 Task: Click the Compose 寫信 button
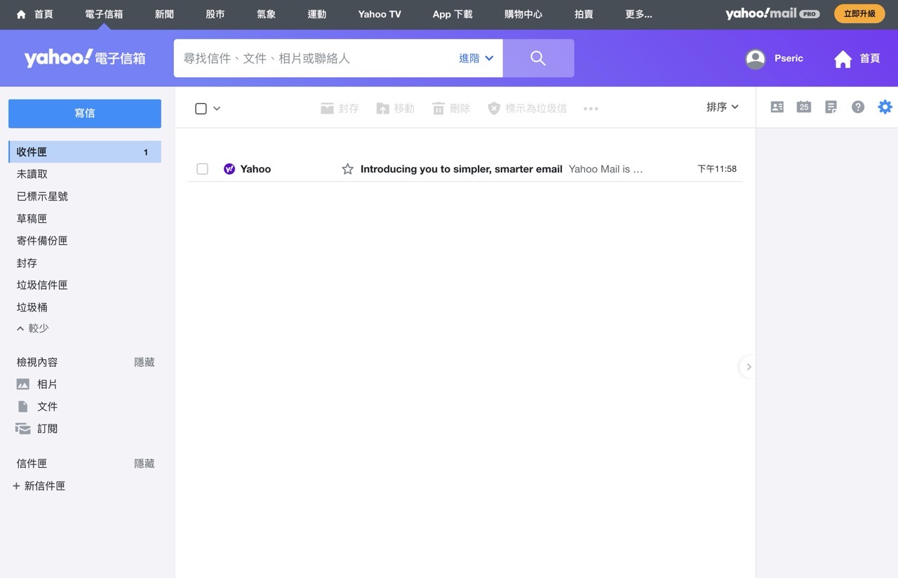point(85,114)
